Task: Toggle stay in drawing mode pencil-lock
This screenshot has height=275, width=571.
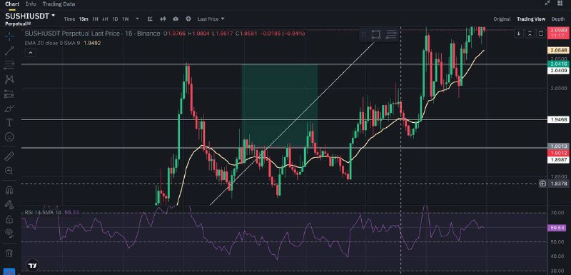Action: coord(9,204)
